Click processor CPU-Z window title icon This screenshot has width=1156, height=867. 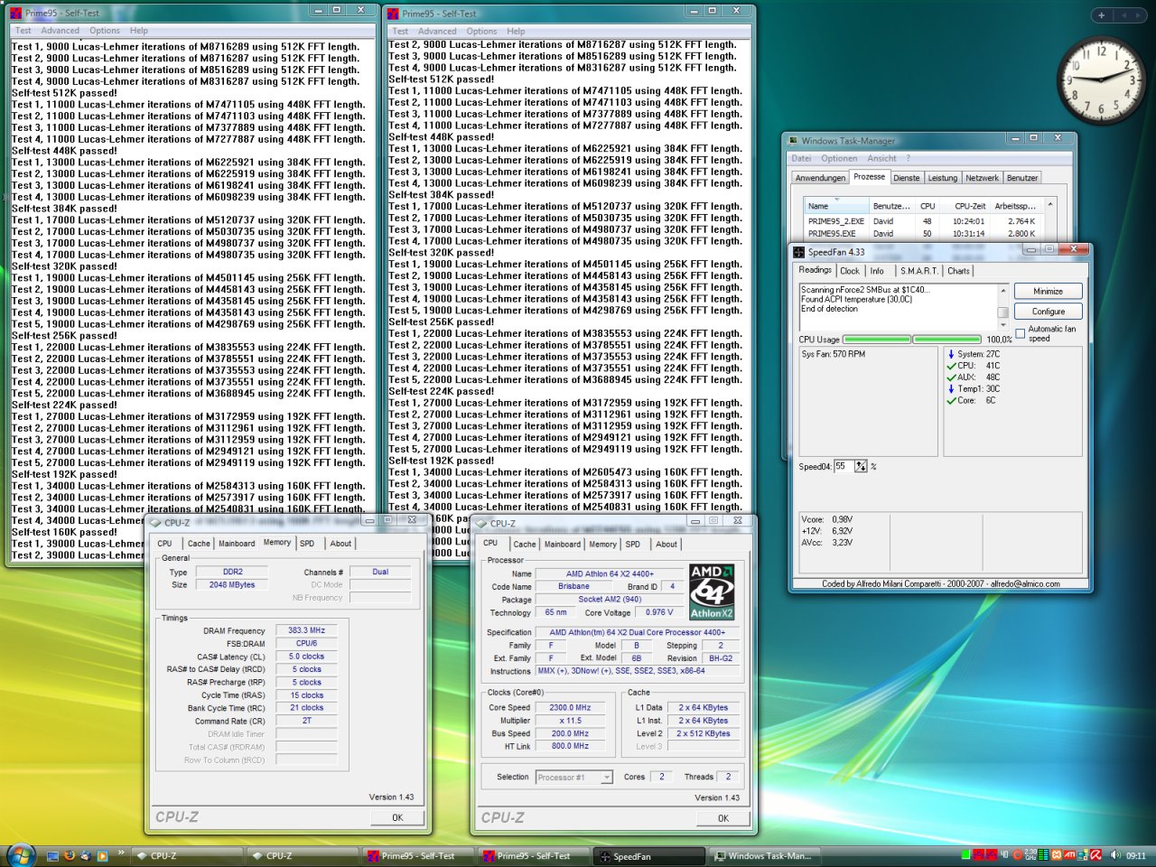(481, 523)
